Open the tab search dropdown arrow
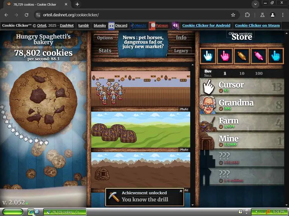 coord(255,4)
